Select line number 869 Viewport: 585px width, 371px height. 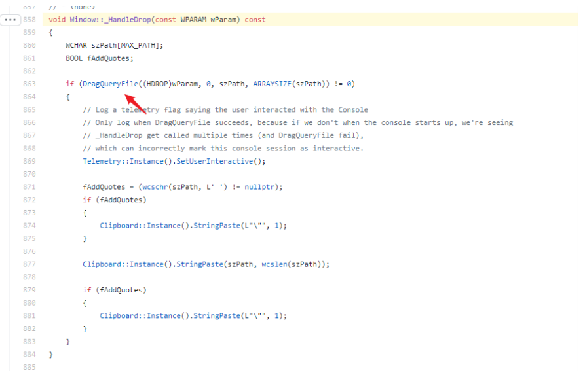[x=29, y=161]
